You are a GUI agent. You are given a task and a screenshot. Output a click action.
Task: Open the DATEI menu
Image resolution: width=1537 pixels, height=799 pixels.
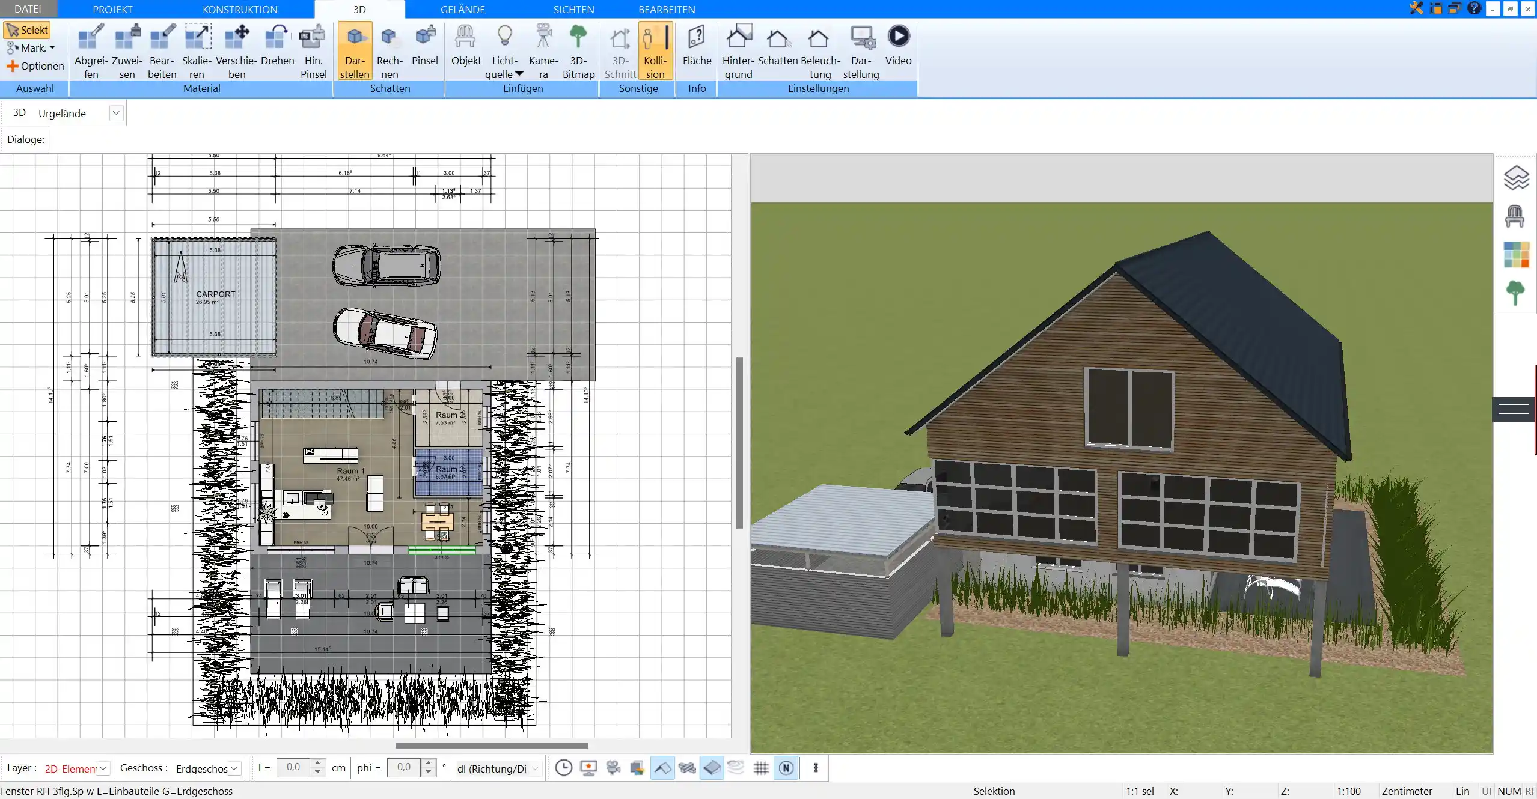click(x=28, y=9)
